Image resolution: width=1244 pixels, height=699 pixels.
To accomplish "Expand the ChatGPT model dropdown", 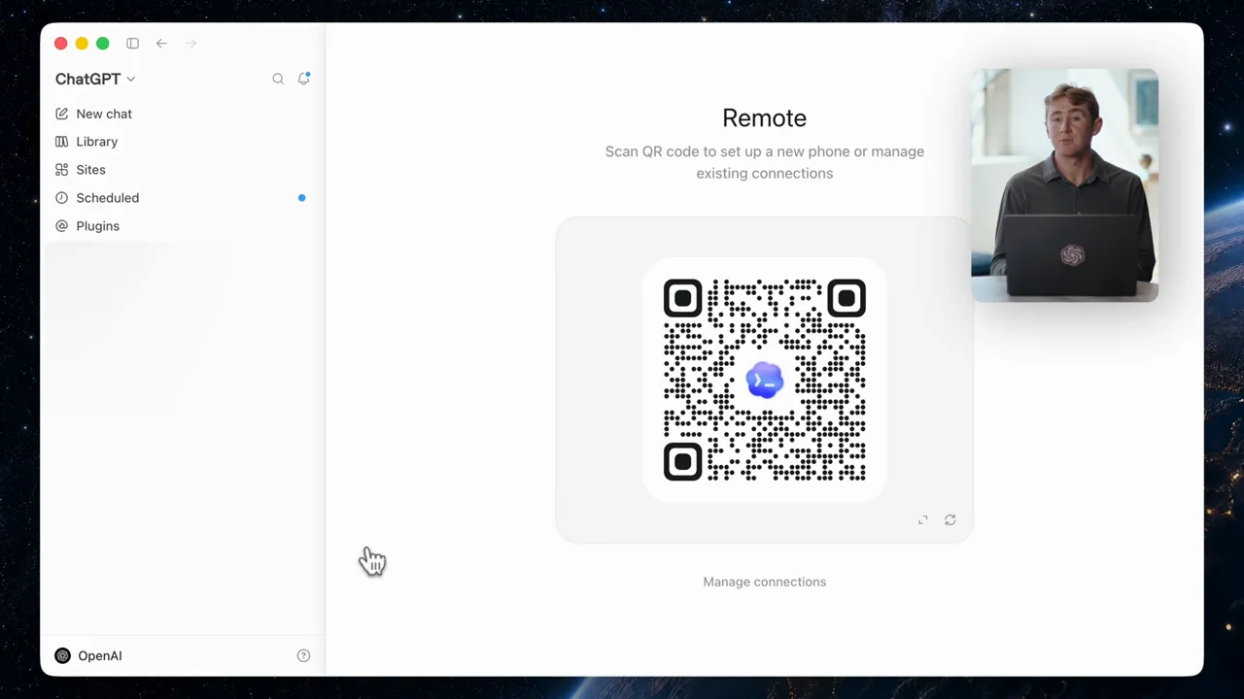I will (x=95, y=79).
